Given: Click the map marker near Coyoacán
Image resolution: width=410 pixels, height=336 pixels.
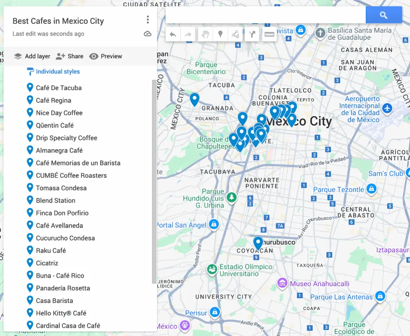Looking at the screenshot, I should point(258,243).
